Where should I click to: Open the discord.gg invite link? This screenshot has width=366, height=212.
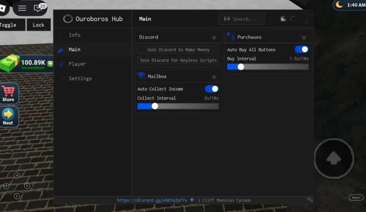point(152,200)
